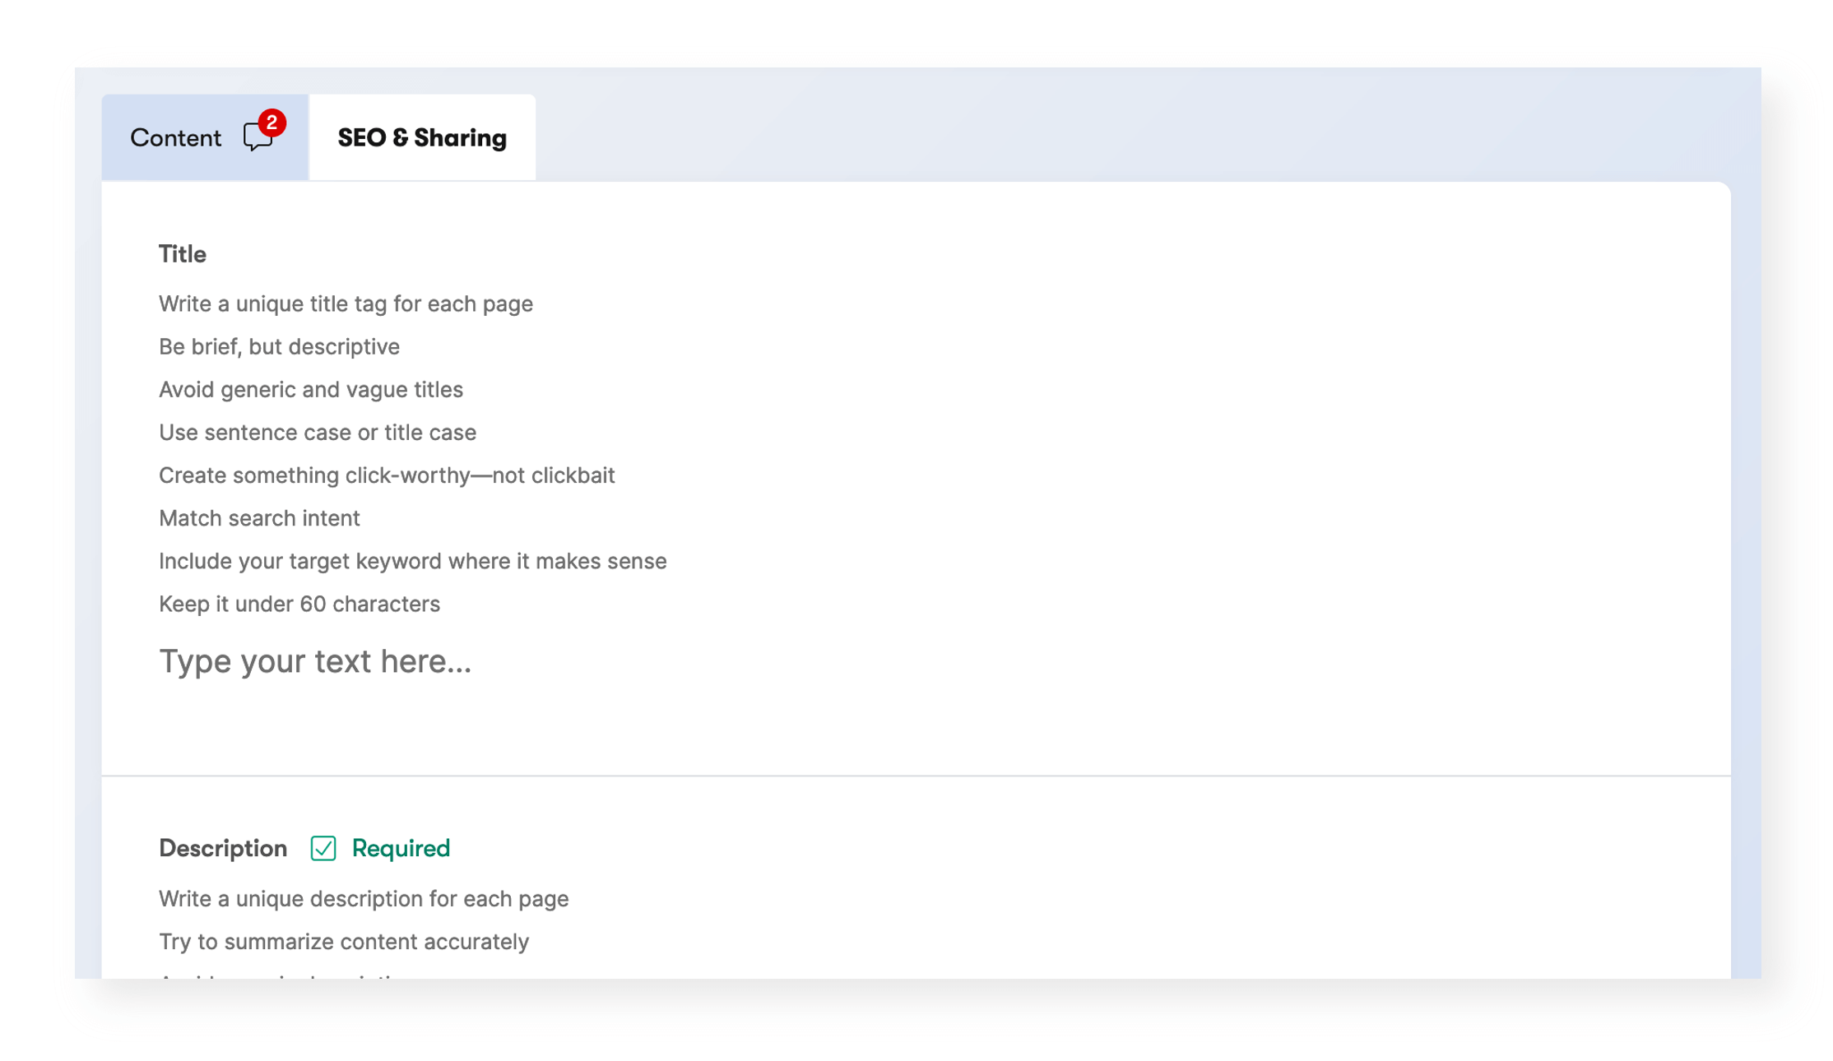Viewport: 1833px width, 1061px height.
Task: Focus the 'Type your text here...' title field
Action: point(315,661)
